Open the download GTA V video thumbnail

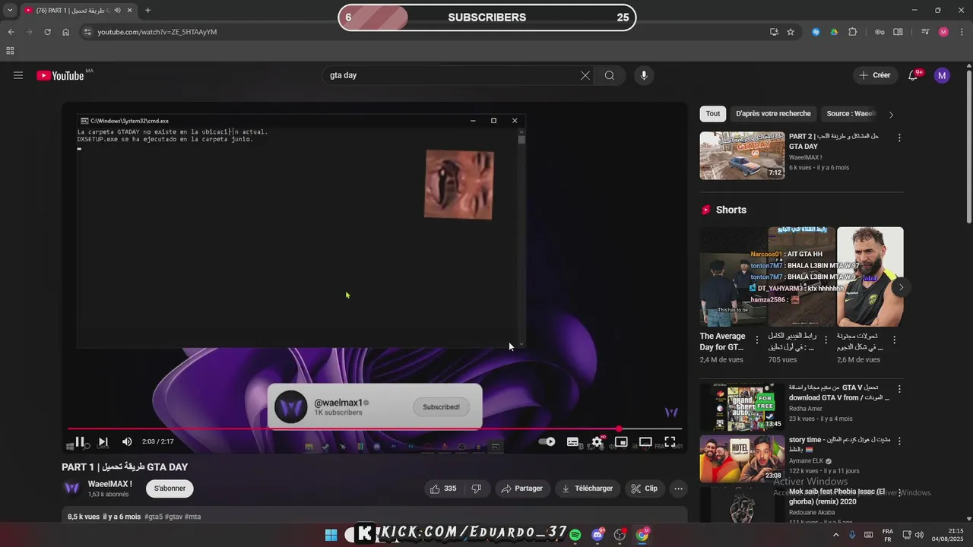(742, 407)
